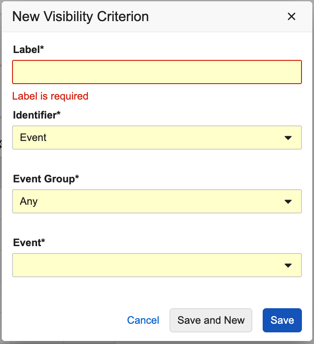The width and height of the screenshot is (314, 344).
Task: Focus the empty Label text field
Action: (x=157, y=72)
